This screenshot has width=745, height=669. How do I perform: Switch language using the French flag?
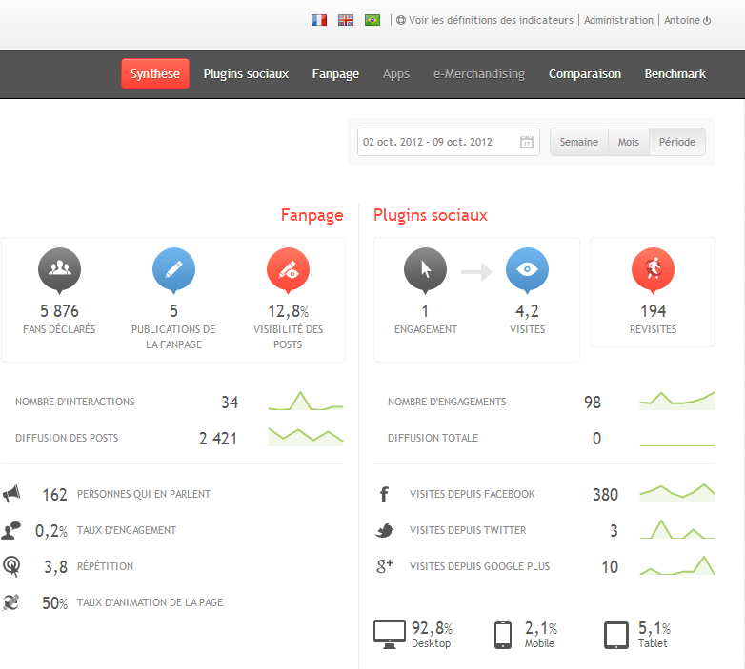[319, 20]
